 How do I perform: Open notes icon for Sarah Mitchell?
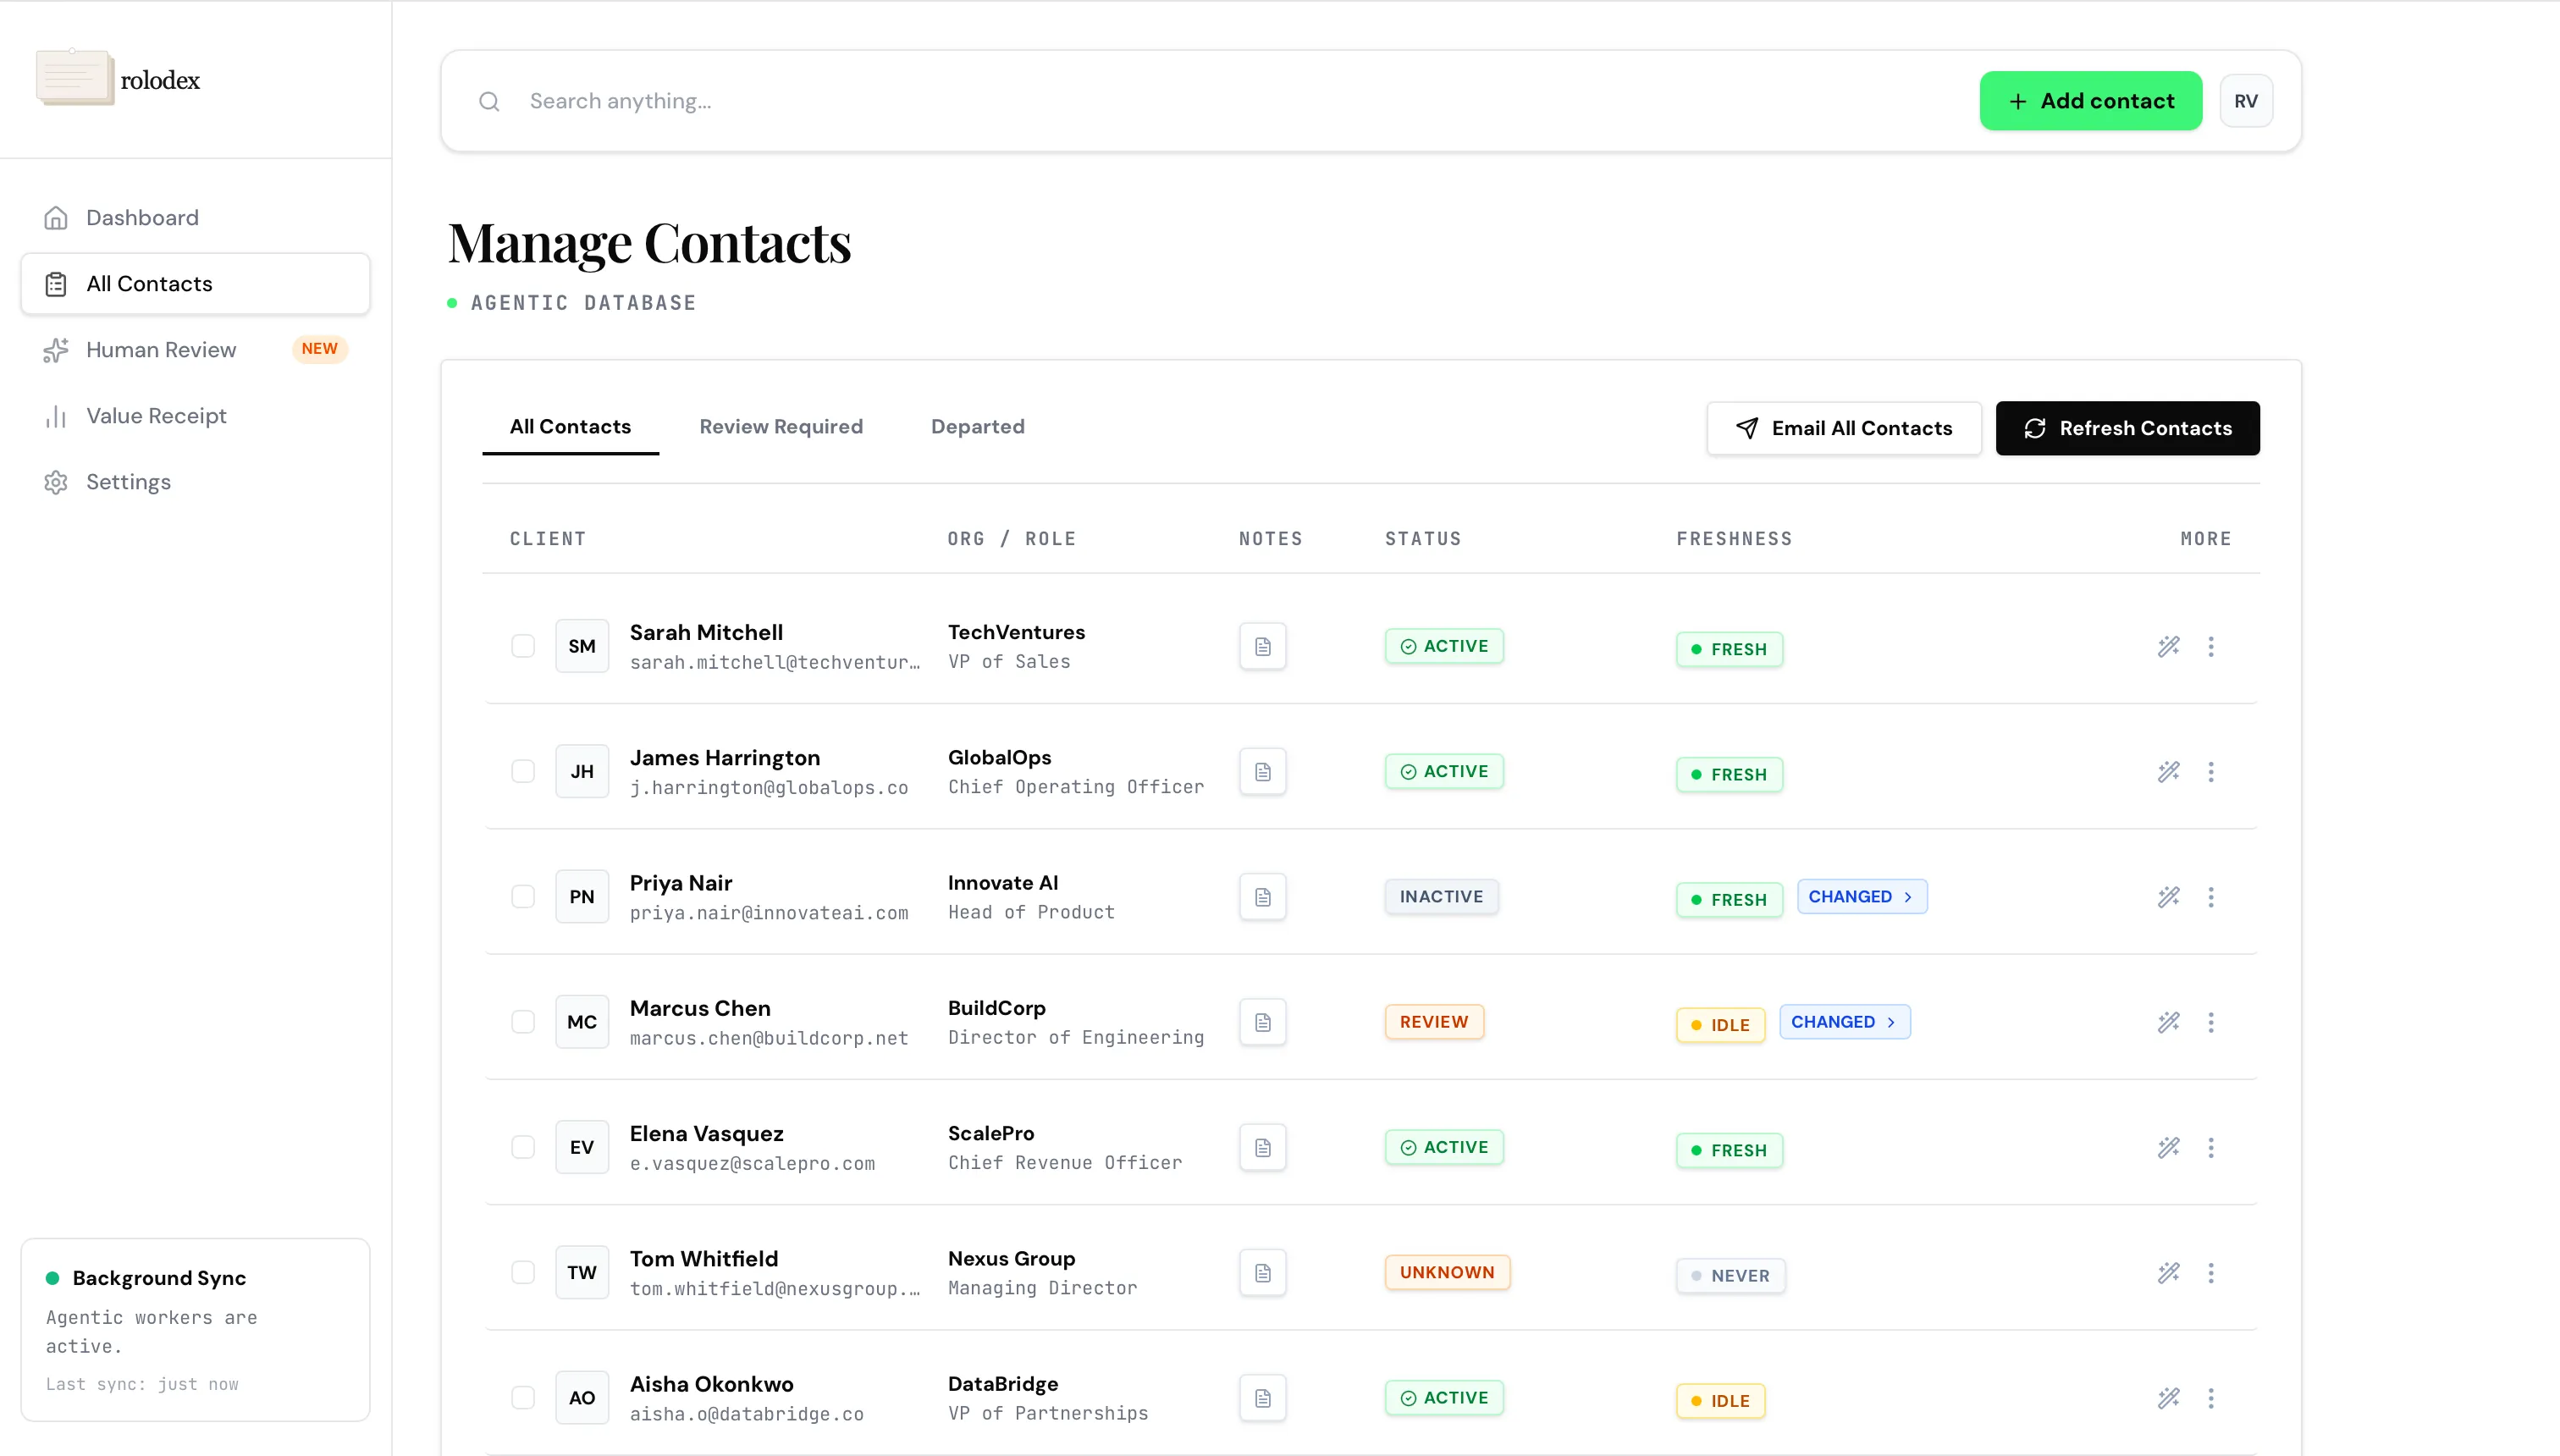[x=1262, y=647]
